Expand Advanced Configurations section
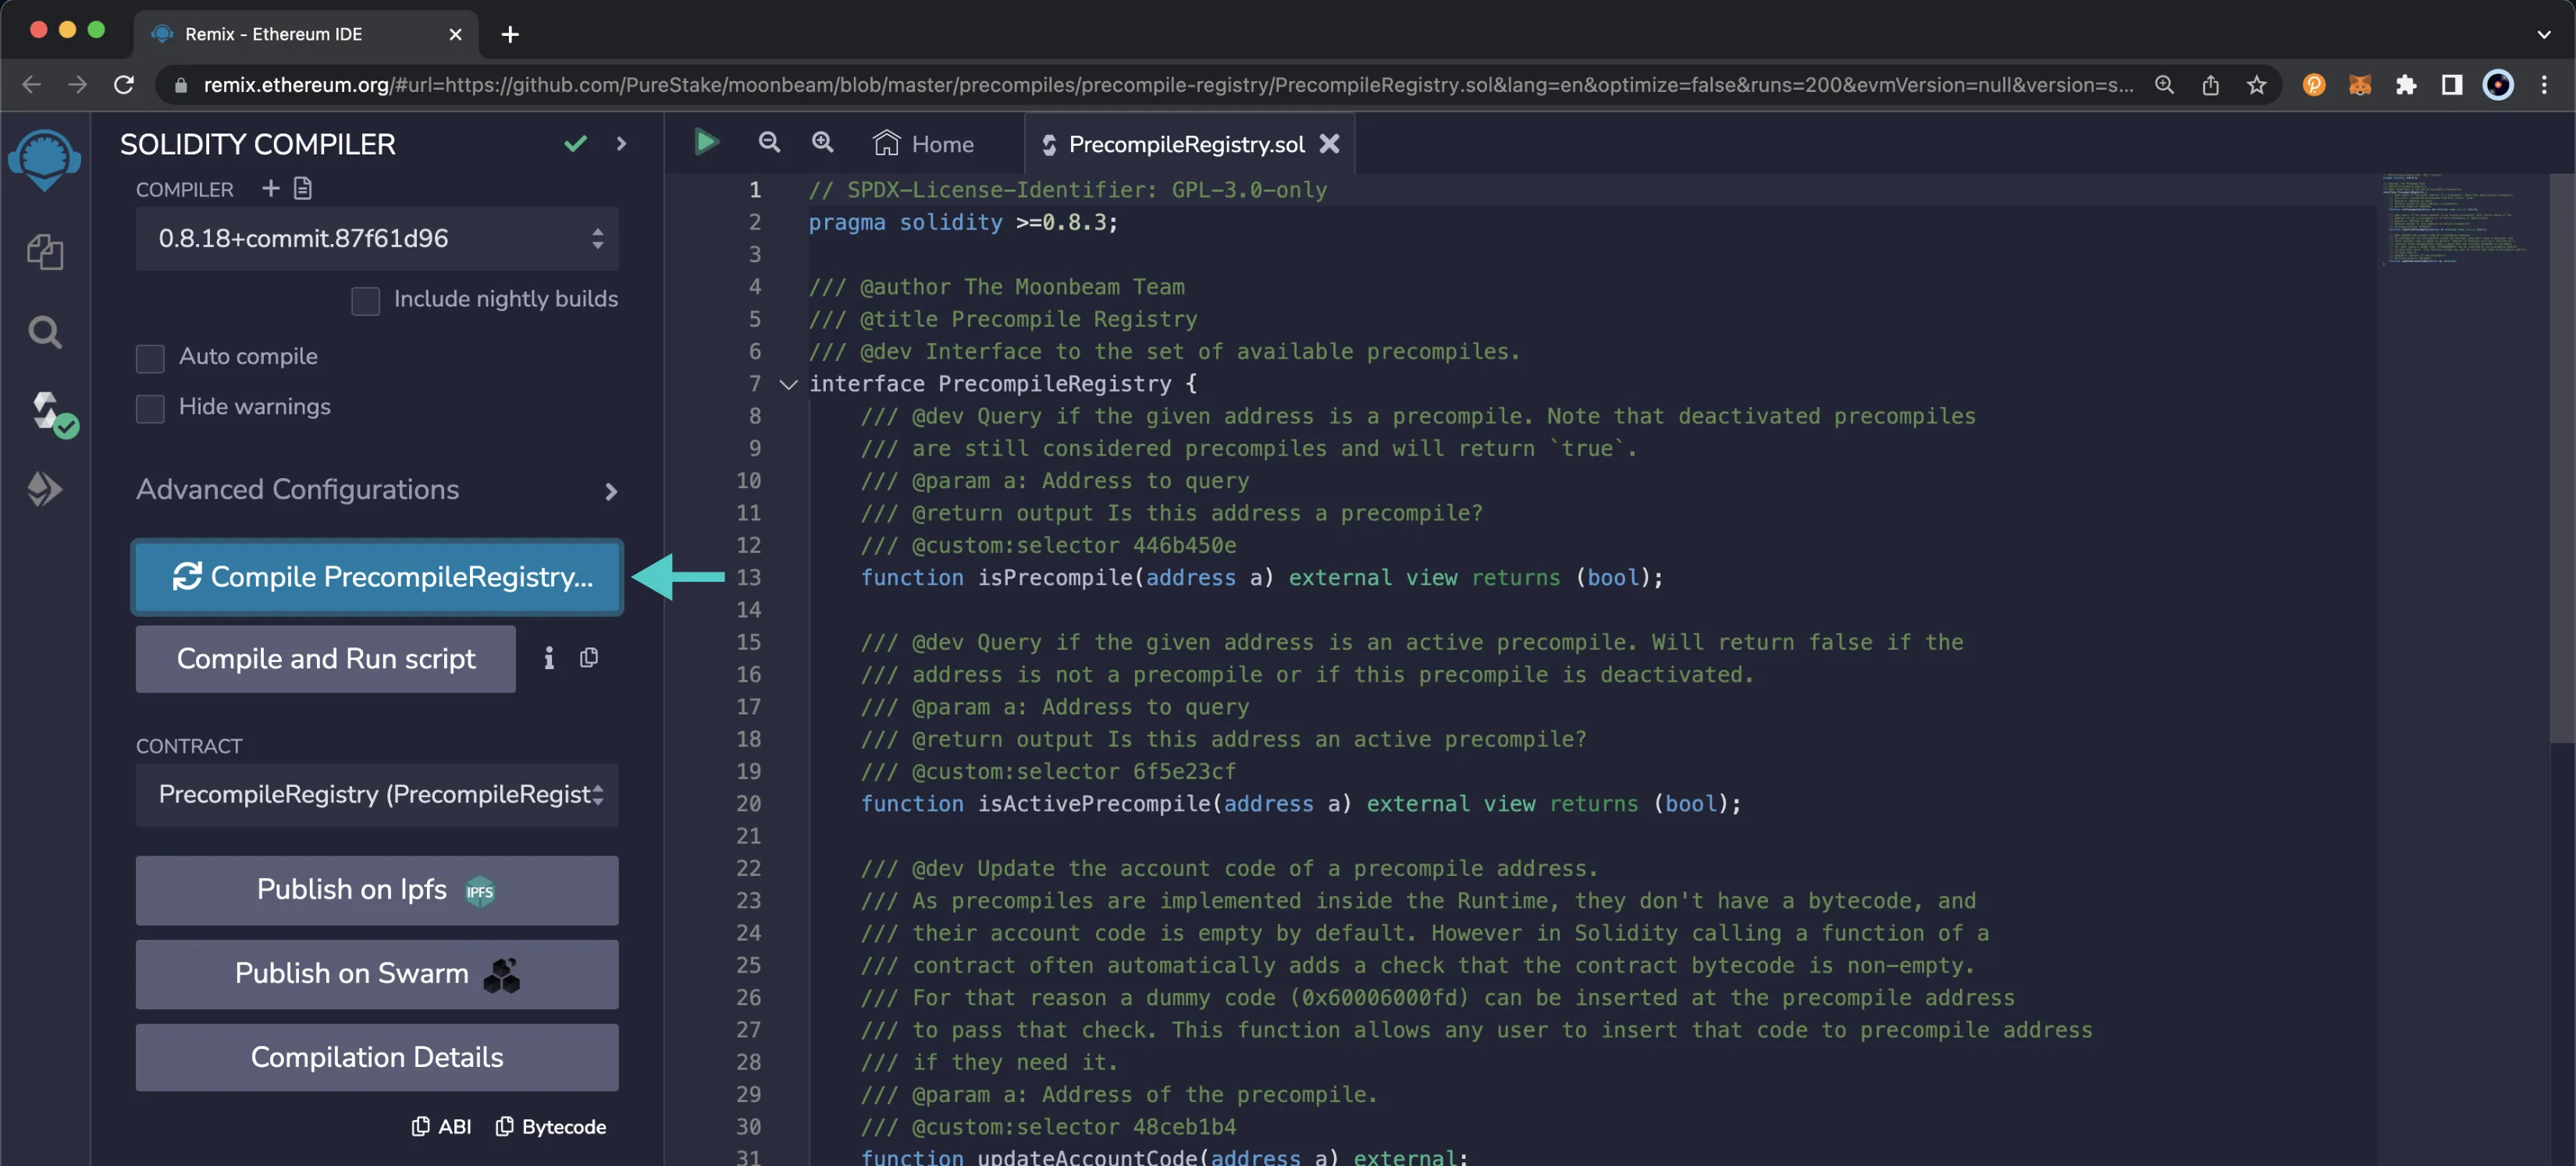The height and width of the screenshot is (1166, 2576). pos(377,490)
